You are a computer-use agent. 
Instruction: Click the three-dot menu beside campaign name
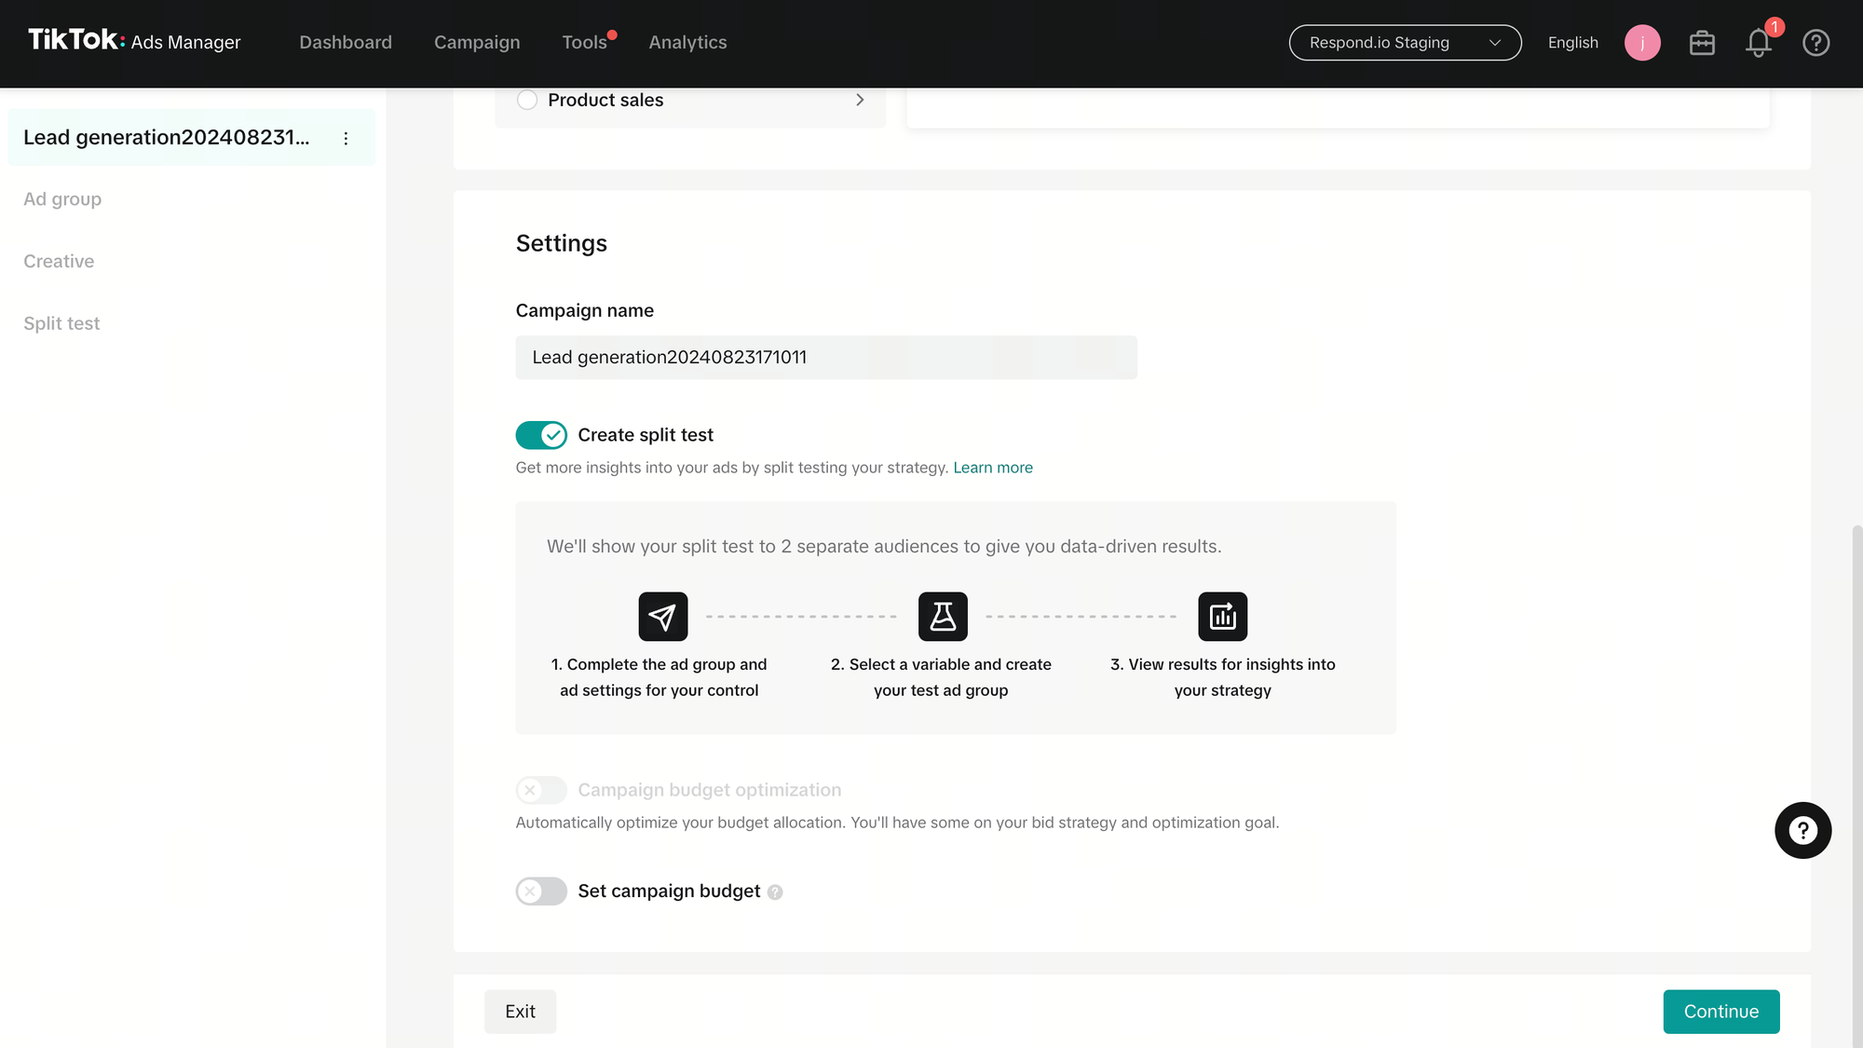tap(346, 138)
